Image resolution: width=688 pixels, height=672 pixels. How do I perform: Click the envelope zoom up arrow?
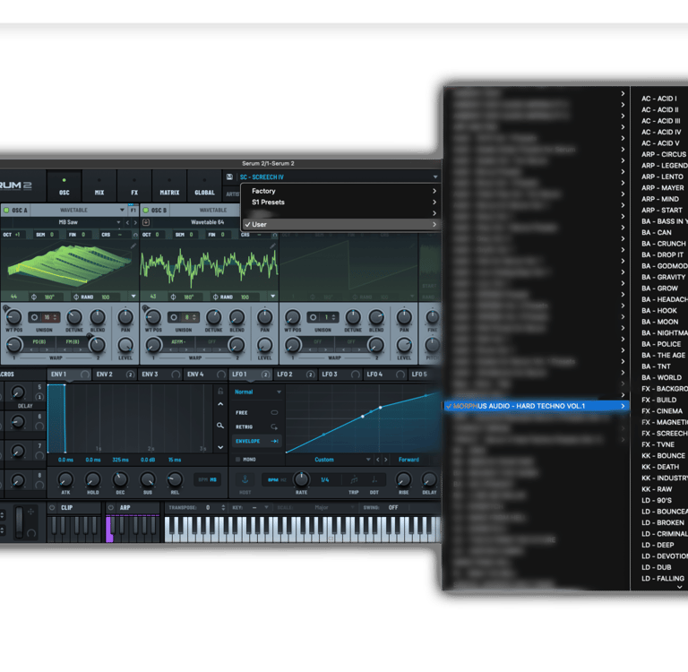[x=220, y=404]
